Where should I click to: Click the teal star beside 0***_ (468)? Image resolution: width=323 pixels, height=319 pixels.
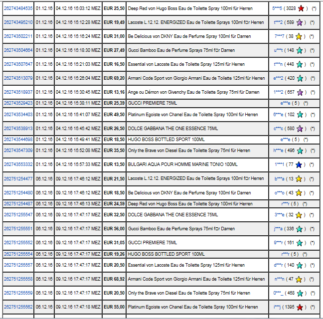tap(300, 293)
